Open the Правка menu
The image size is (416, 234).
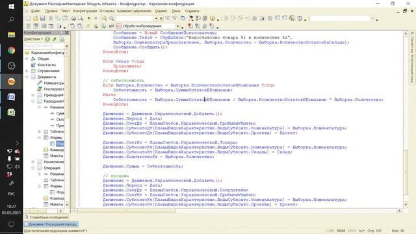point(51,11)
